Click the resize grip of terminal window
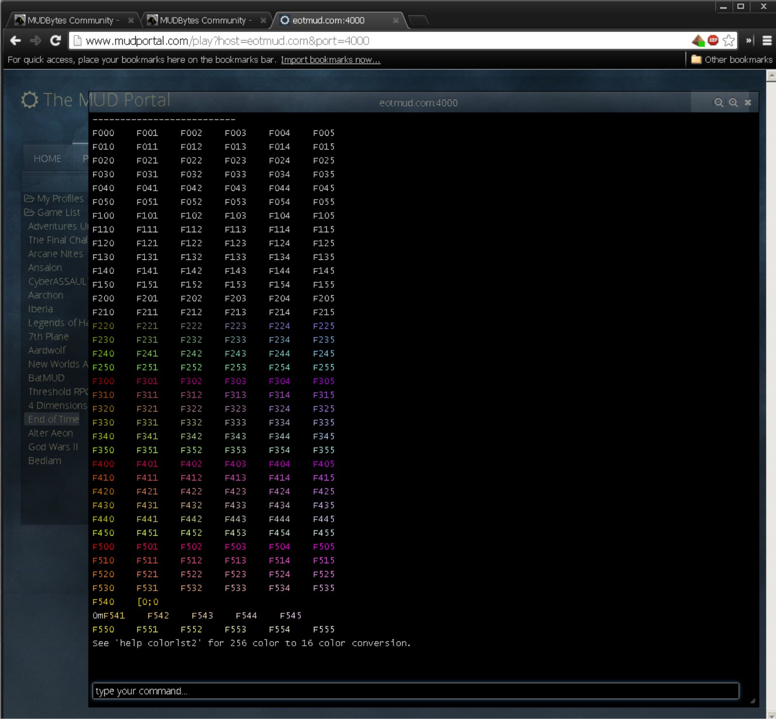The width and height of the screenshot is (776, 719). click(753, 701)
